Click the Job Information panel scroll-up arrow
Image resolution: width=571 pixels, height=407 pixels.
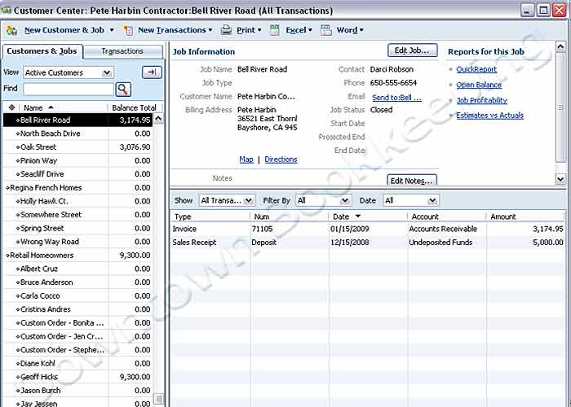[x=560, y=46]
